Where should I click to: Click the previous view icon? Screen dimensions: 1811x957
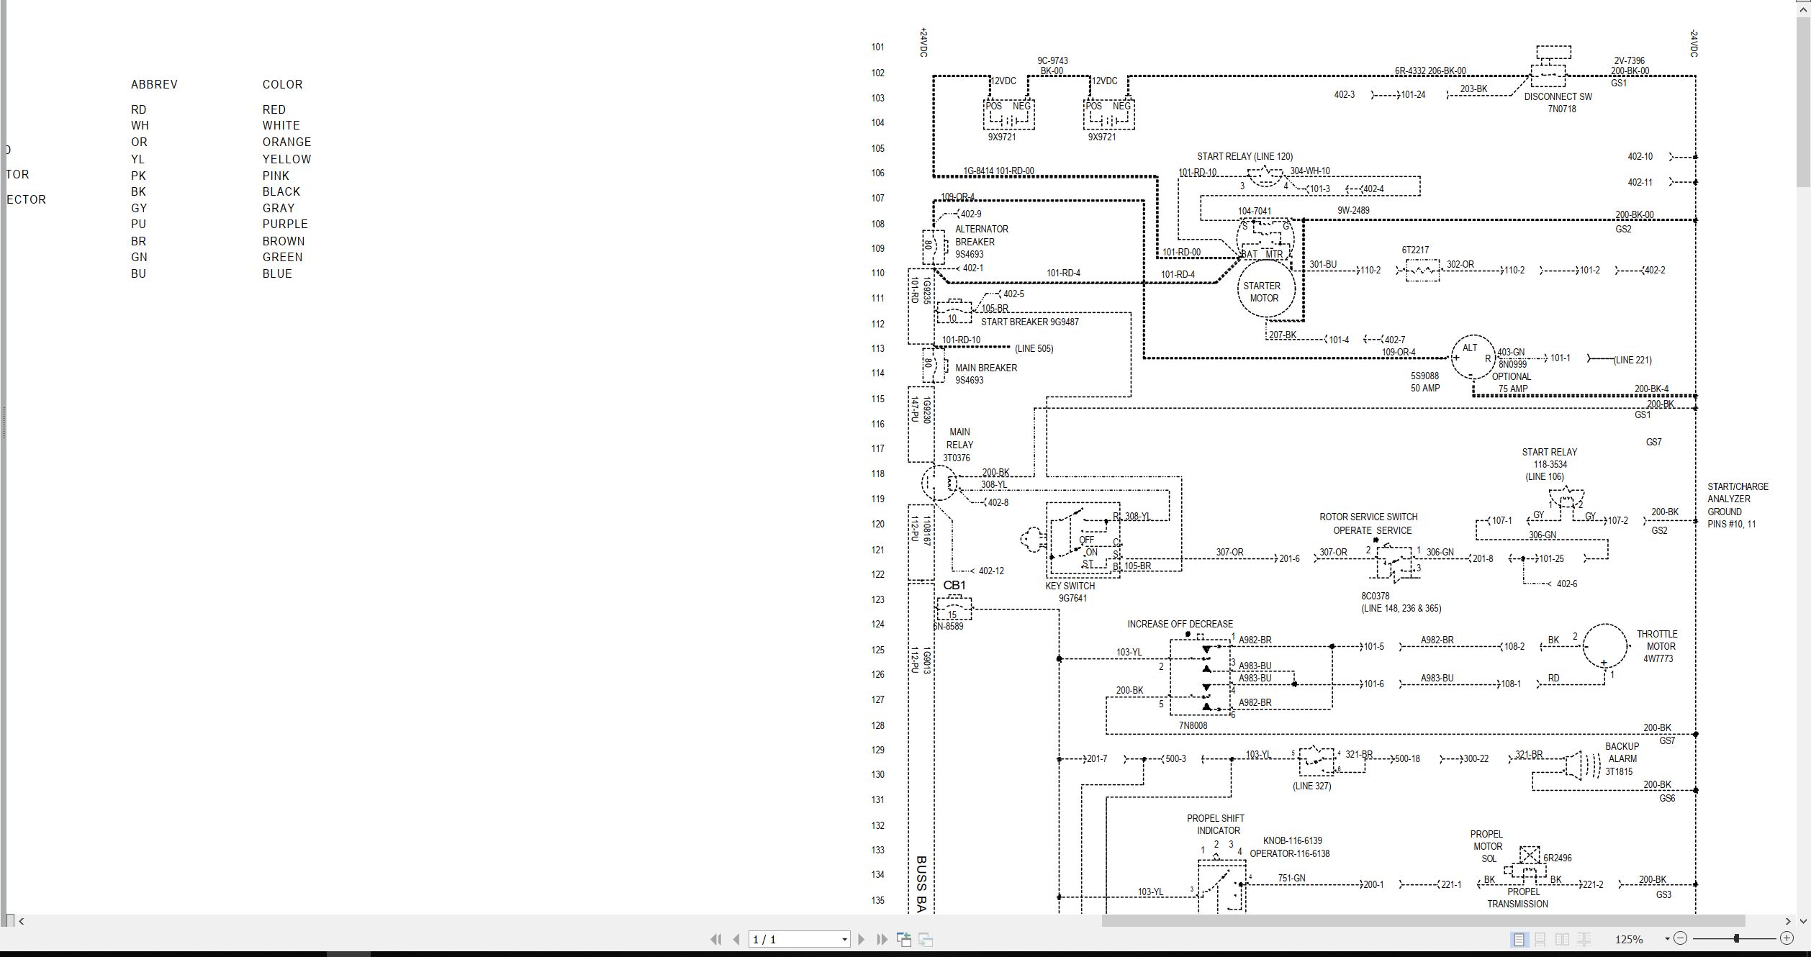[x=904, y=939]
